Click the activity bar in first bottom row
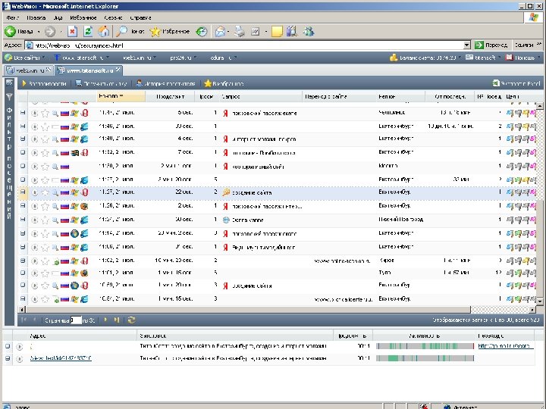Viewport: 546px width, 409px height. point(425,346)
